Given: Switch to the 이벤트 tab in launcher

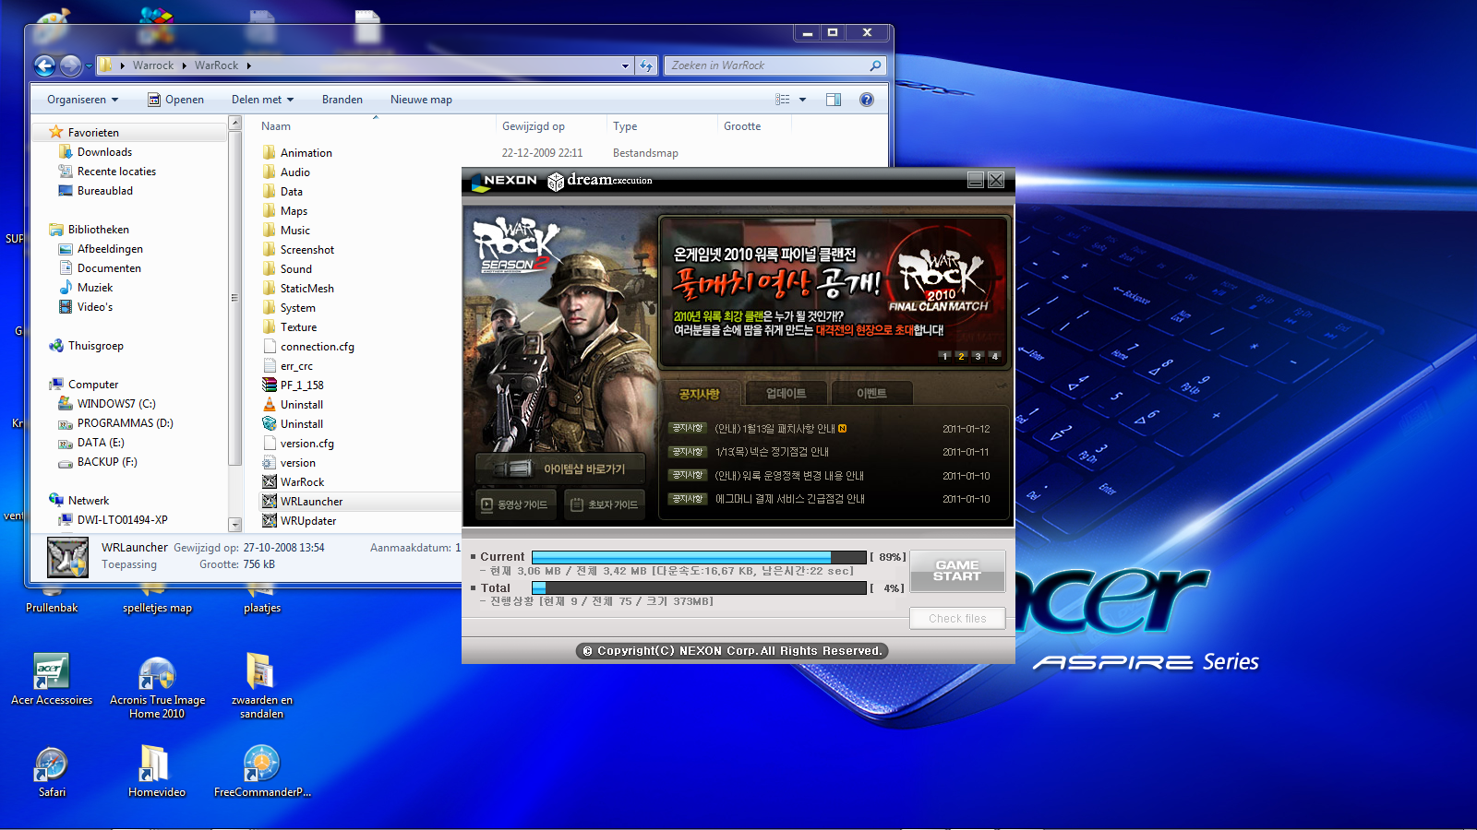Looking at the screenshot, I should pyautogui.click(x=871, y=394).
